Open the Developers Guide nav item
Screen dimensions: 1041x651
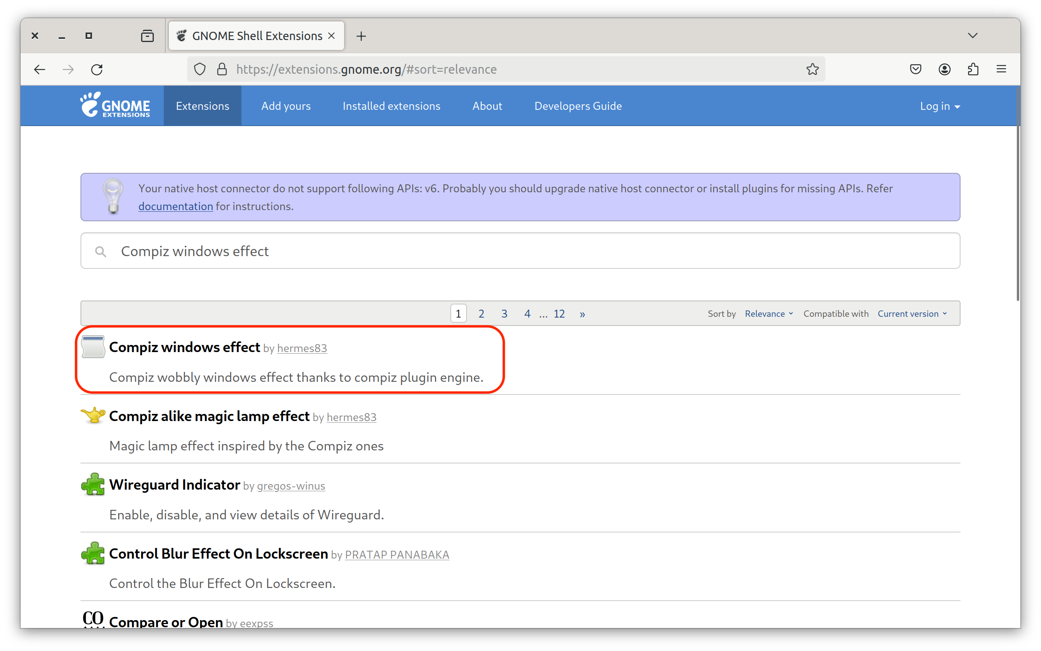pos(578,106)
